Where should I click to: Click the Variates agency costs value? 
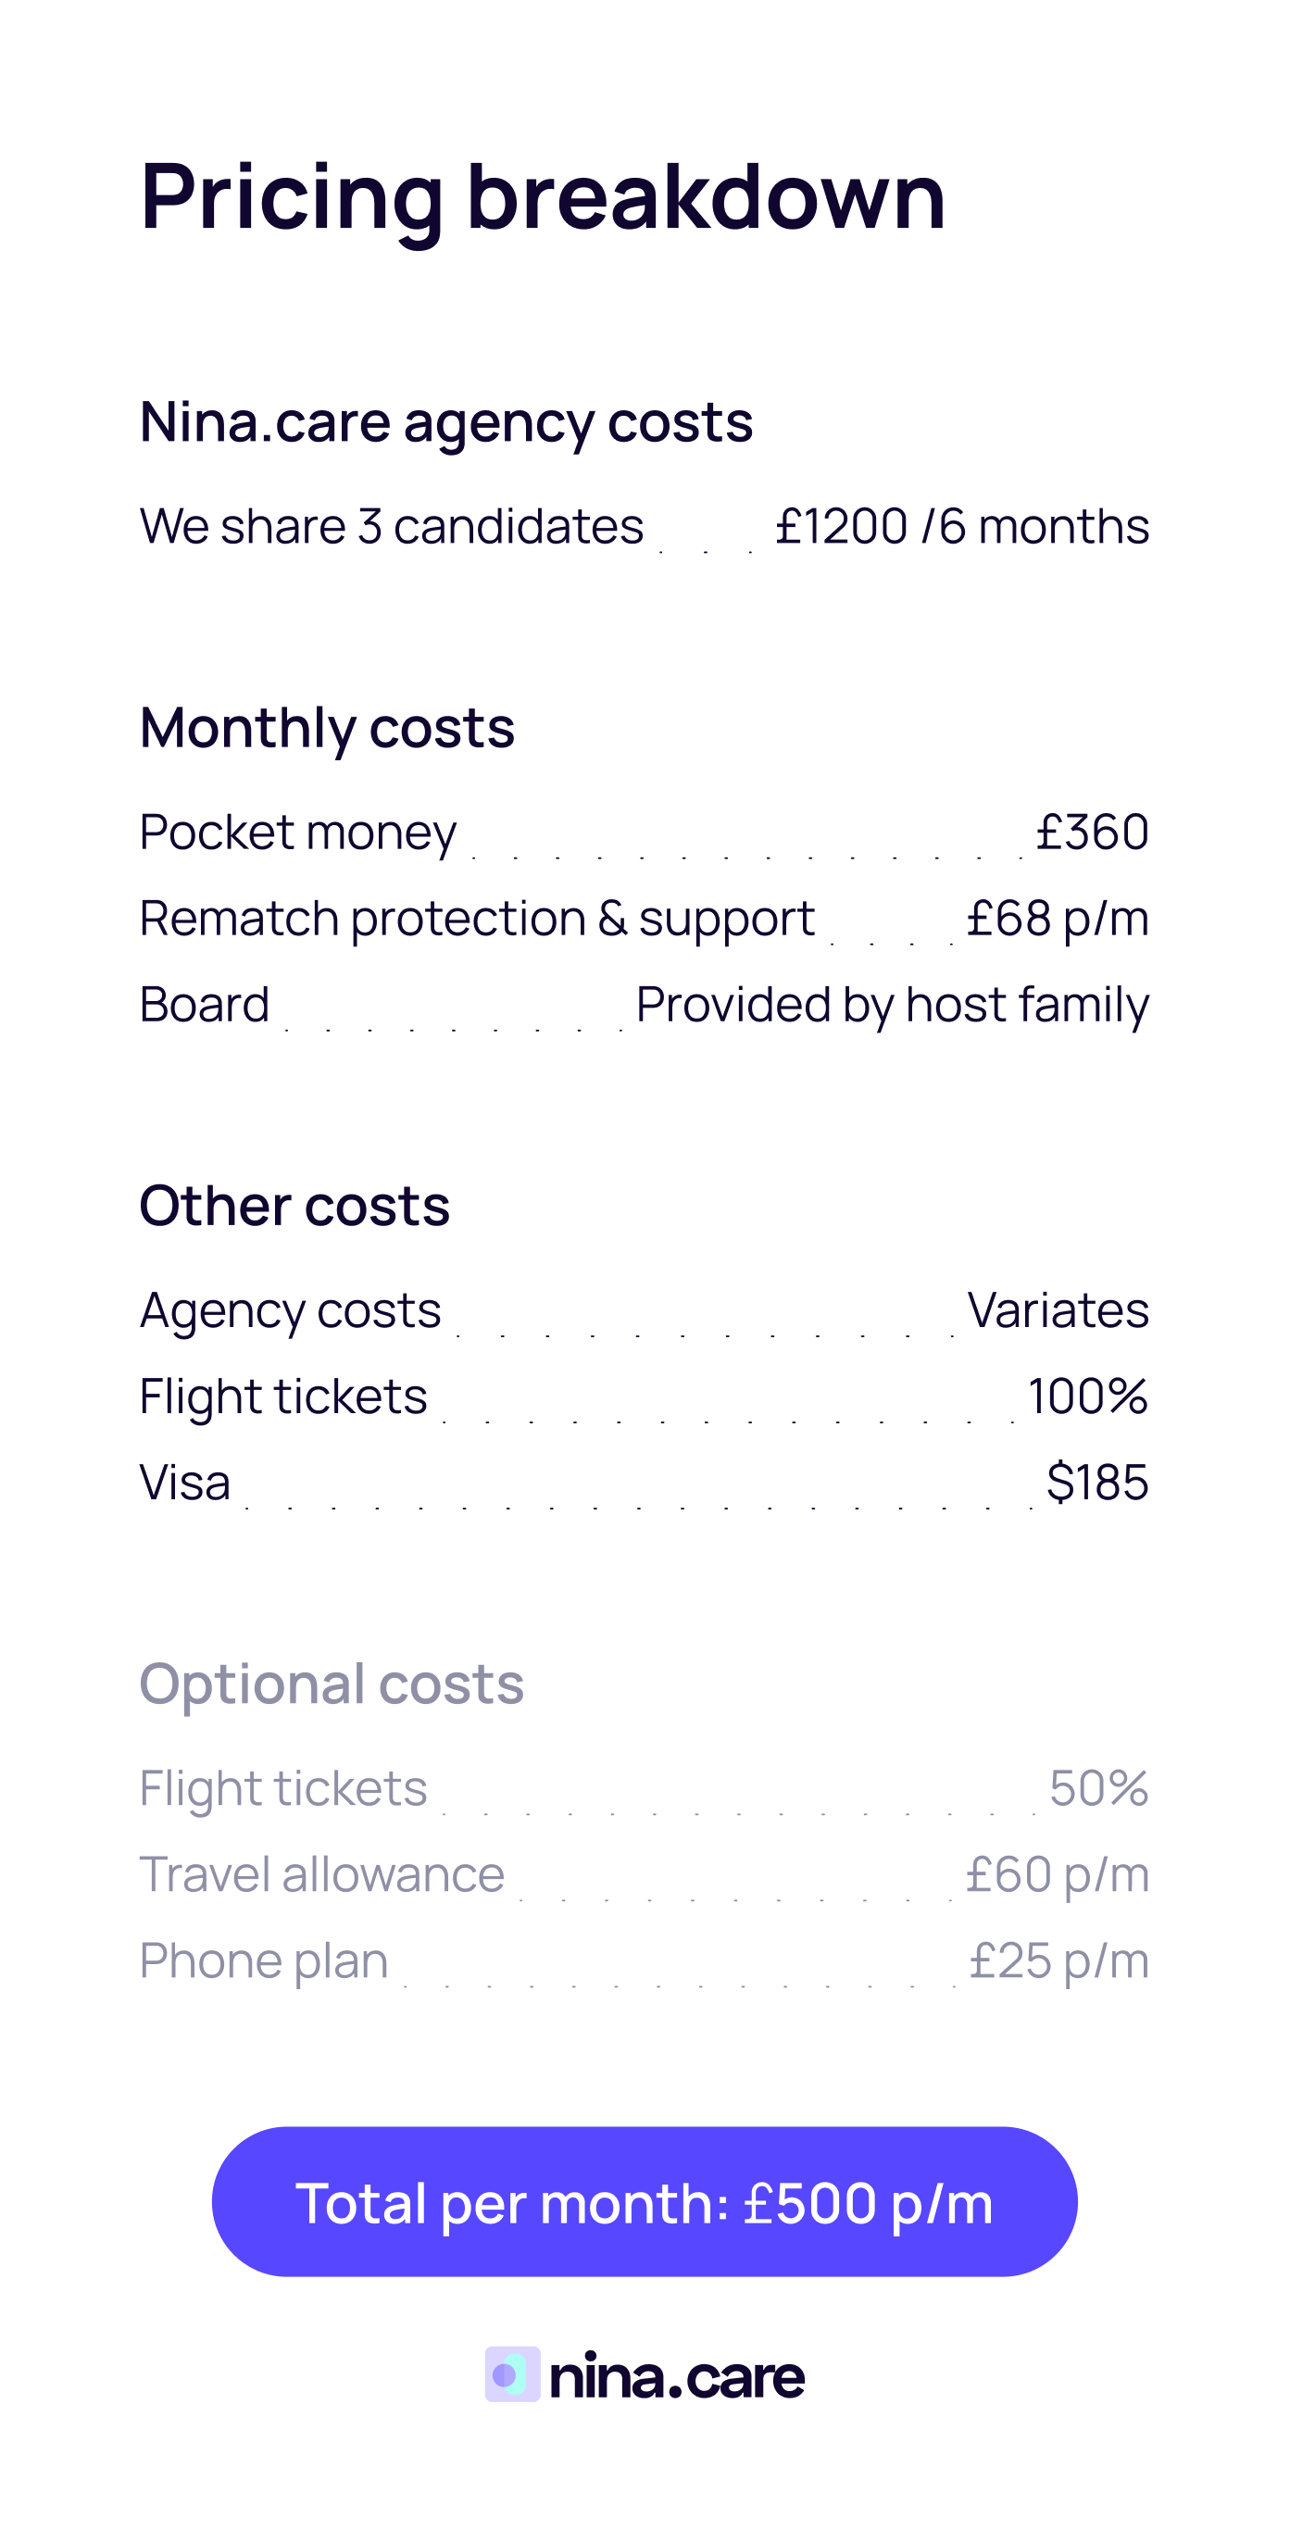click(1057, 1310)
